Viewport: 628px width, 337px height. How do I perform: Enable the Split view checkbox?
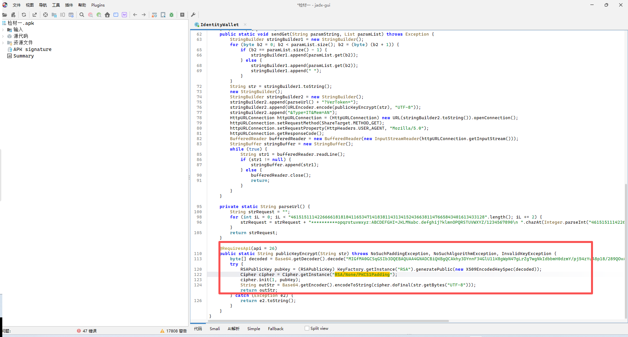coord(307,328)
